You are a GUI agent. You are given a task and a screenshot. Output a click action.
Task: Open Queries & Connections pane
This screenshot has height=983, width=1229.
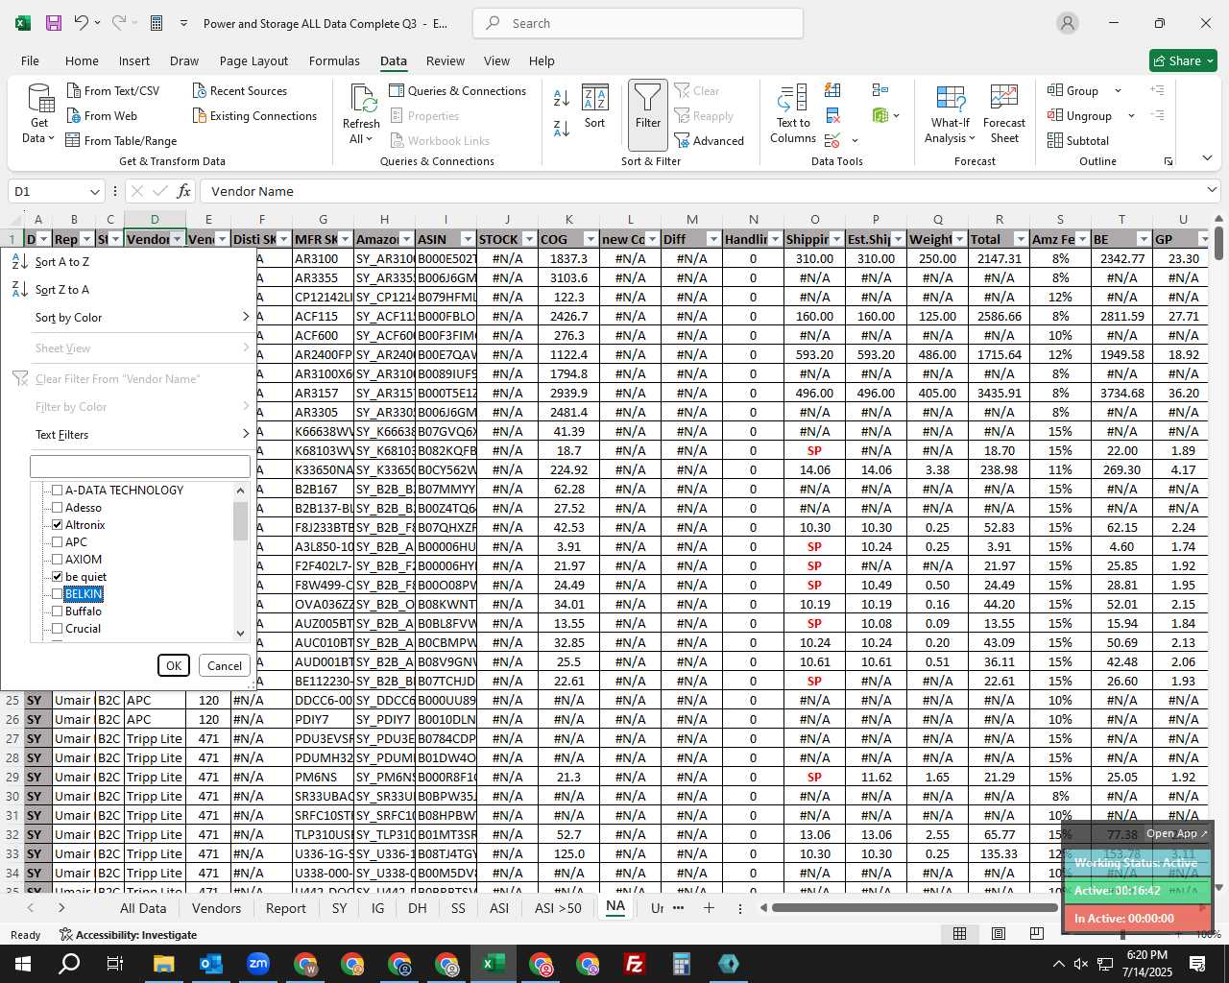click(457, 90)
